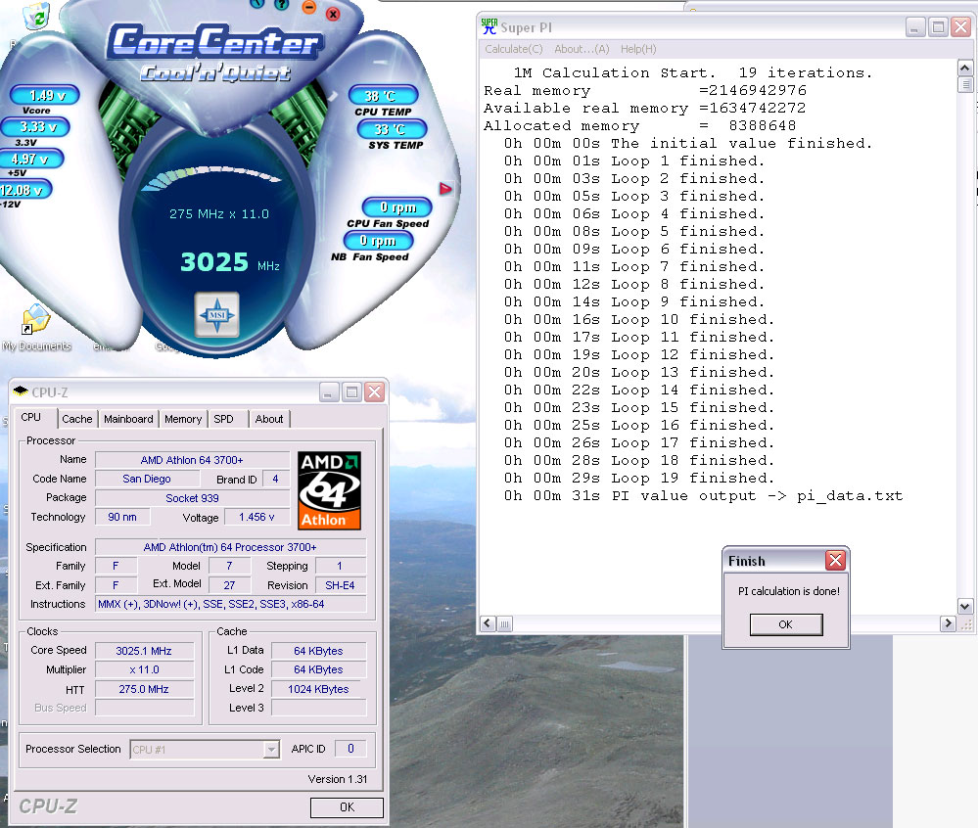The width and height of the screenshot is (978, 828).
Task: Click the CPU TEMP 38 °C readout
Action: [x=383, y=96]
